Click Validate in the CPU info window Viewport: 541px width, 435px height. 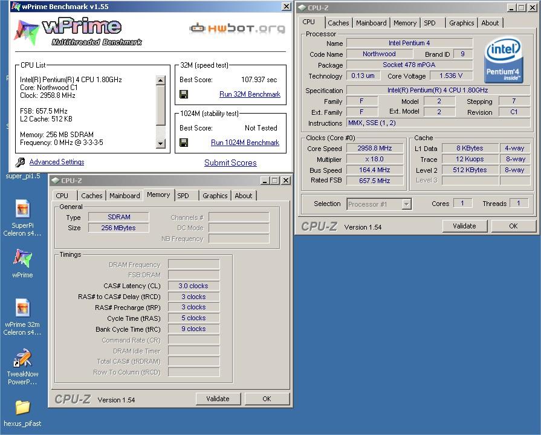point(464,226)
